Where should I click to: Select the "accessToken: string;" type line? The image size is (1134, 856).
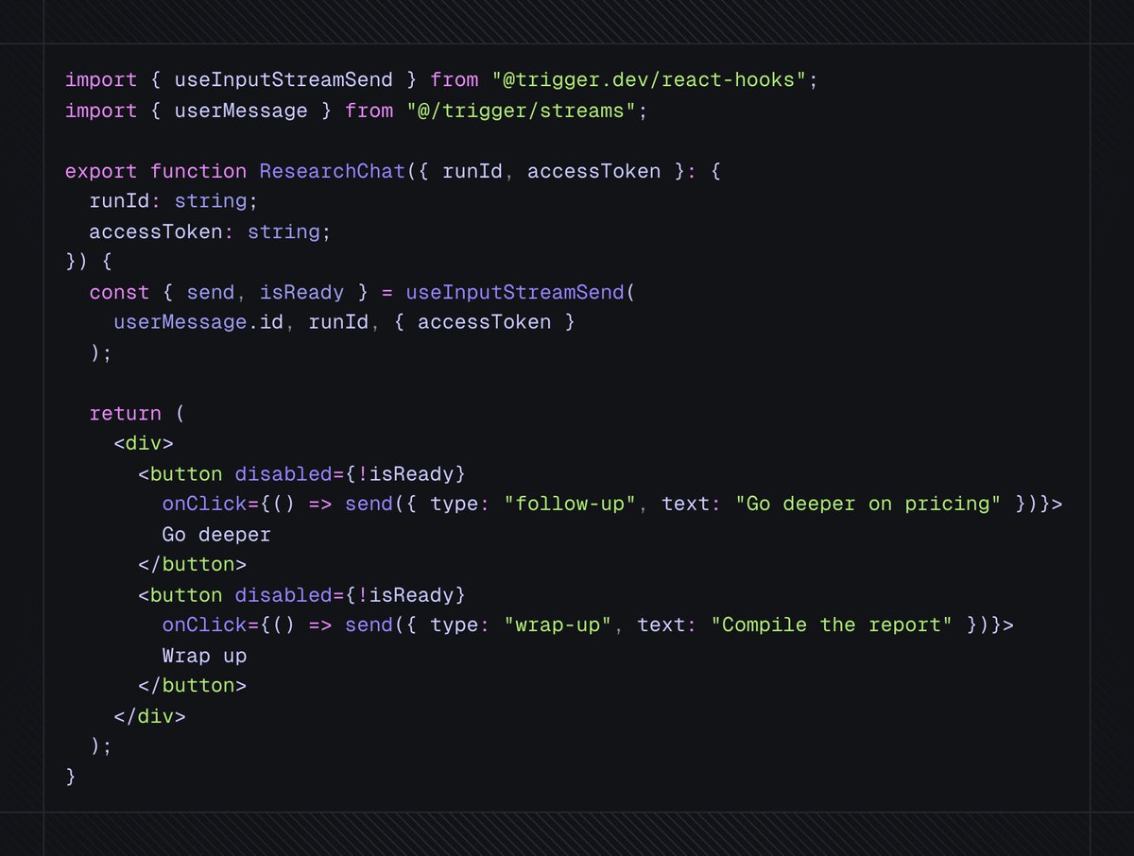point(211,231)
